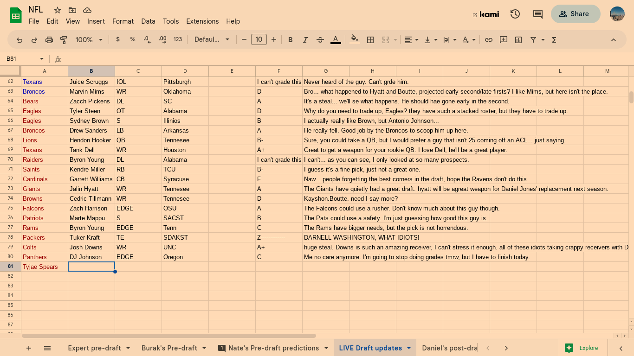Show the side panel arrow

621,348
